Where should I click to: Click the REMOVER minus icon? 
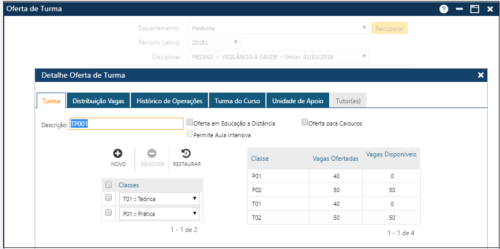point(152,153)
